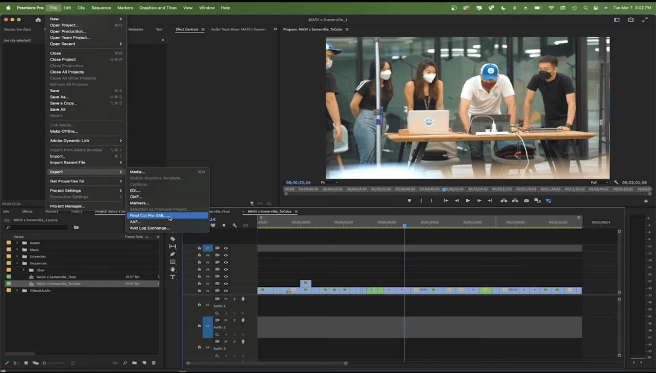The width and height of the screenshot is (656, 373).
Task: Click the Export settings icon
Action: [x=631, y=19]
